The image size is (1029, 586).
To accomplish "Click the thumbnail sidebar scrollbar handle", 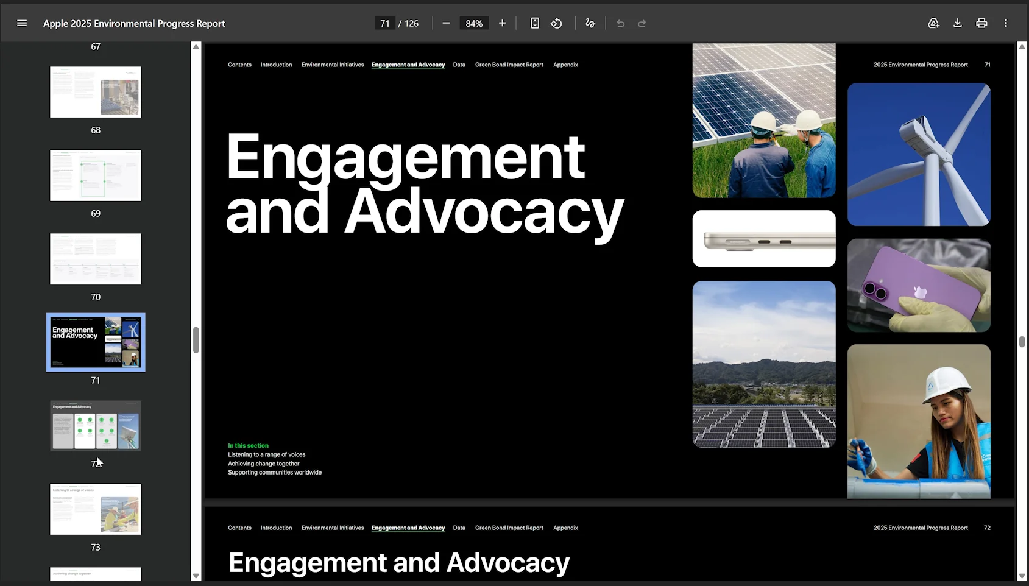I will coord(196,340).
